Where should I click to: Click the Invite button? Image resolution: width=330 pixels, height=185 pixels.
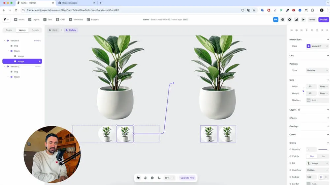click(312, 19)
